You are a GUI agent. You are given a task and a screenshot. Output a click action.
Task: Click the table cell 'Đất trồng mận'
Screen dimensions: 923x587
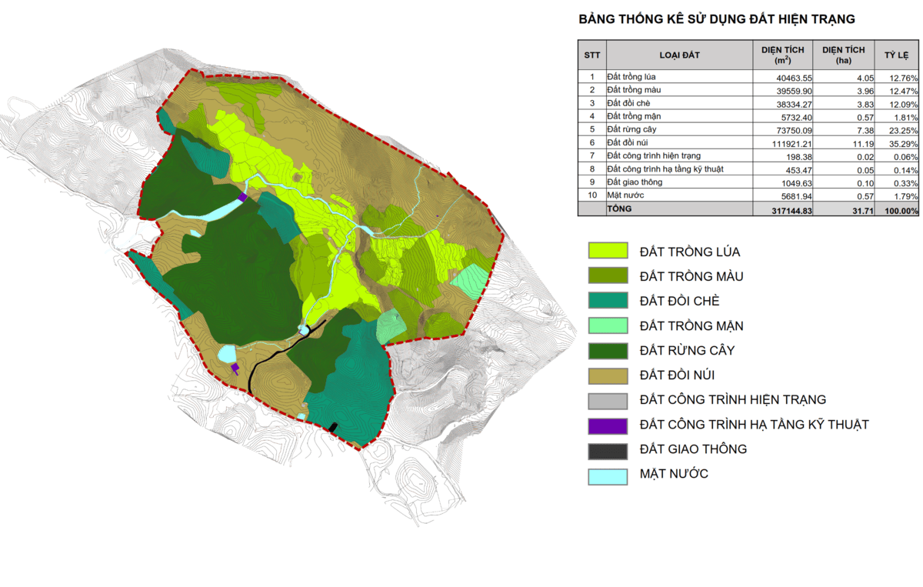[634, 116]
